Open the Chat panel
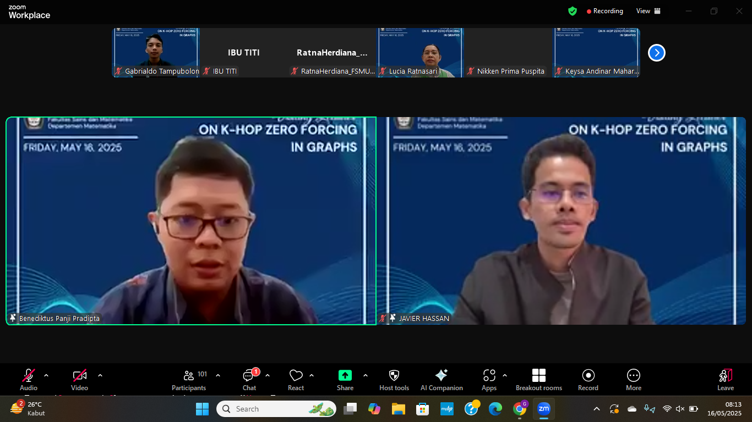Viewport: 752px width, 422px height. 249,379
